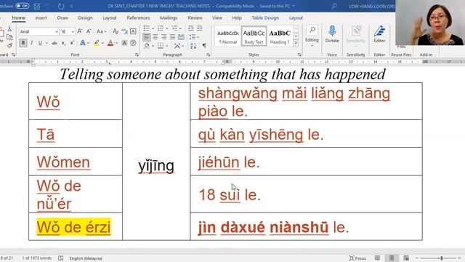Toggle Subscript formatting
This screenshot has height=262, width=465.
point(63,43)
